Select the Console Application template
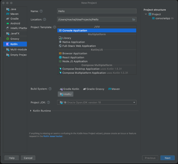The height and width of the screenshot is (164, 178). [97, 31]
